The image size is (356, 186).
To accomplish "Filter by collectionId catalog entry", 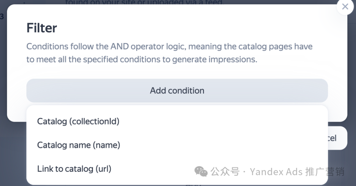I will [78, 121].
